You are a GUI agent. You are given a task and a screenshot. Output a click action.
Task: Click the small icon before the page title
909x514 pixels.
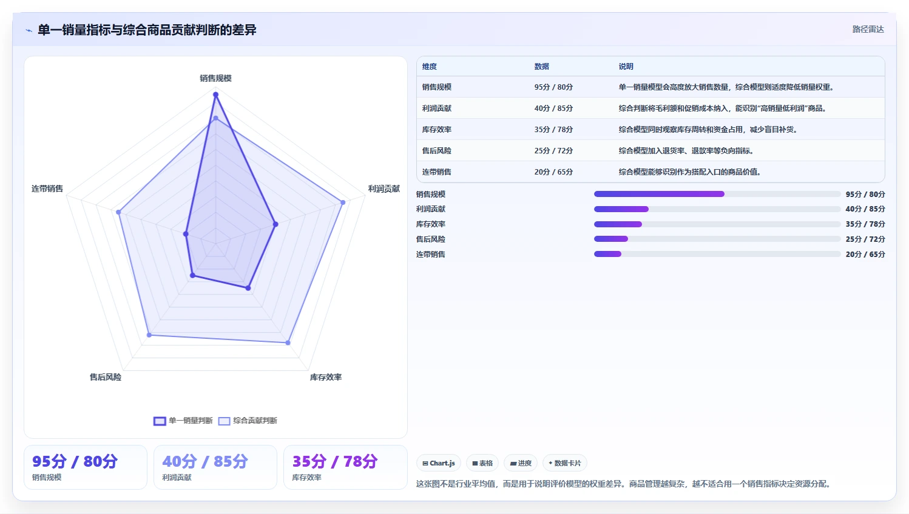[x=29, y=30]
